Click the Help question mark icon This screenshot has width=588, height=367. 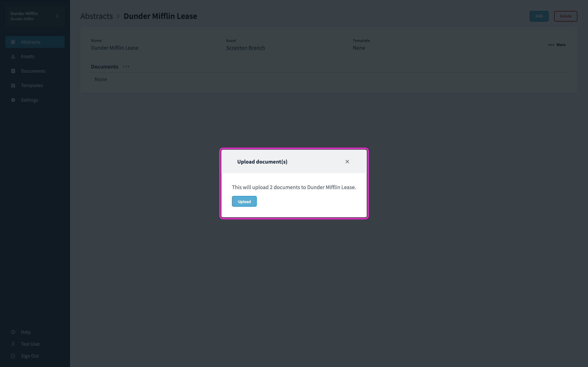[x=13, y=332]
